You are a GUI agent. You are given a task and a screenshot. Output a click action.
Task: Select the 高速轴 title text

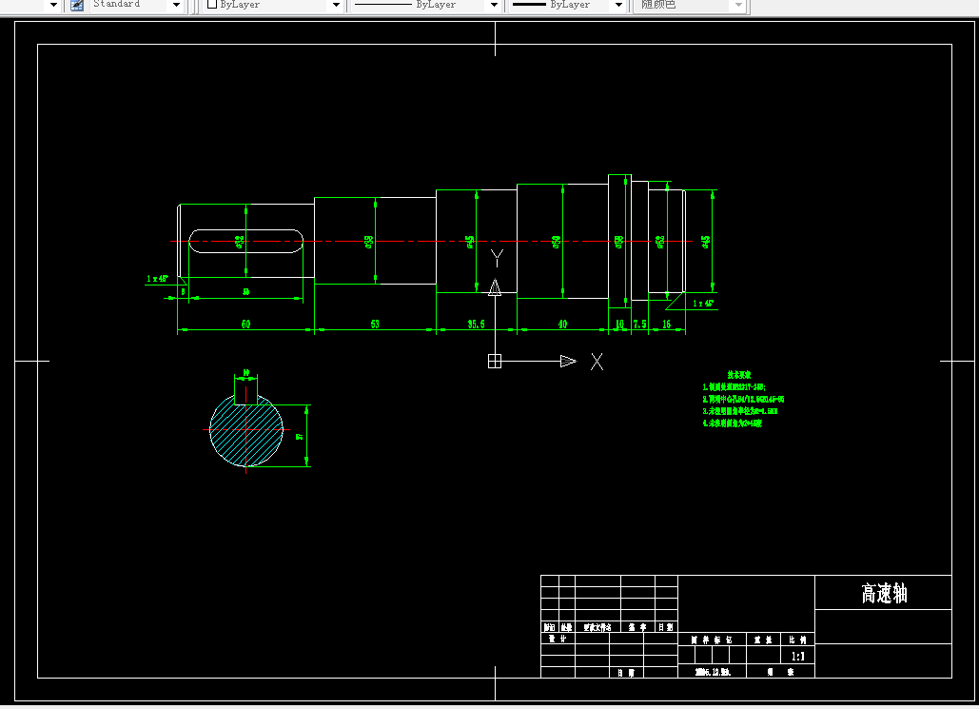[x=884, y=594]
